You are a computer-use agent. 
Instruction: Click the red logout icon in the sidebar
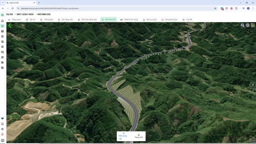coord(2,134)
